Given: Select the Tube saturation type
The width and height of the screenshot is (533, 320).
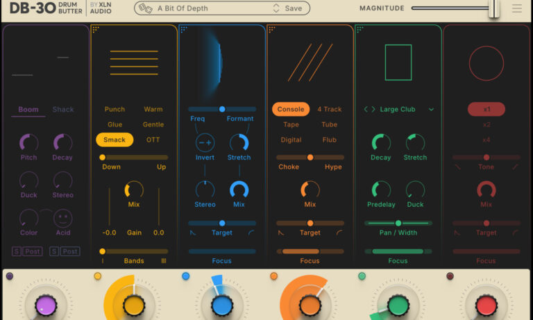Looking at the screenshot, I should tap(330, 124).
